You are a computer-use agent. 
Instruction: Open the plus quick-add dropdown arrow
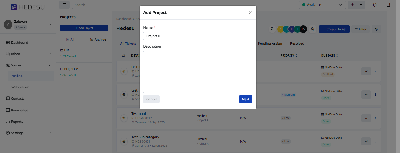point(361,5)
